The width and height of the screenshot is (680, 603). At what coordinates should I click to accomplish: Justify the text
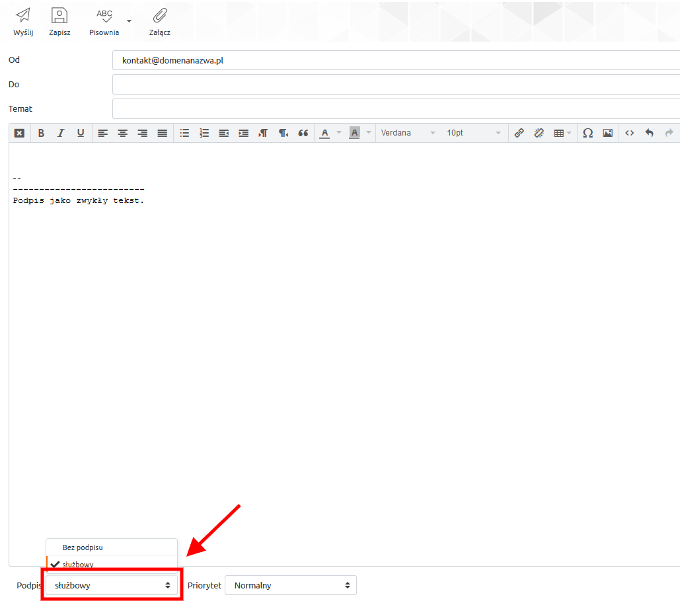162,133
